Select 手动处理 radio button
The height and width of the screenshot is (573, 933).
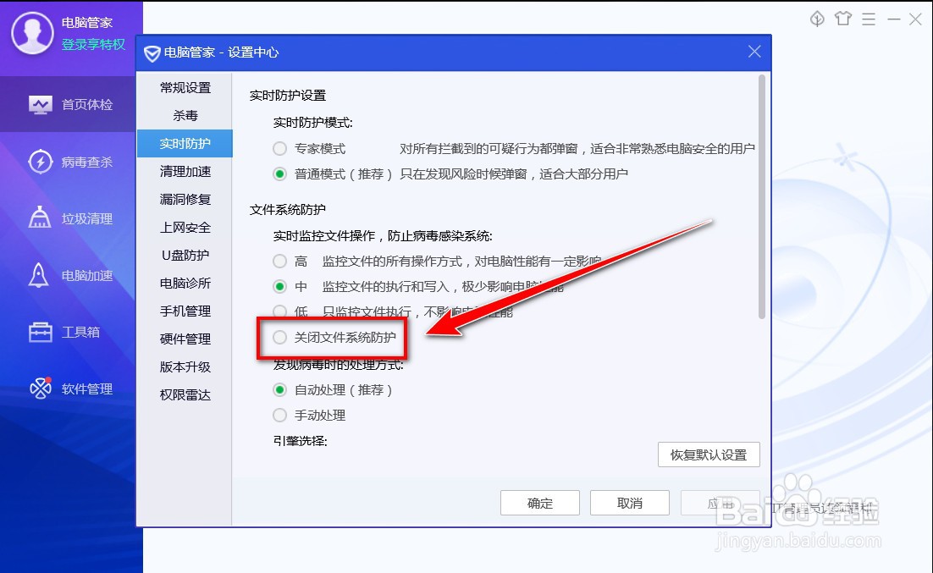(279, 416)
